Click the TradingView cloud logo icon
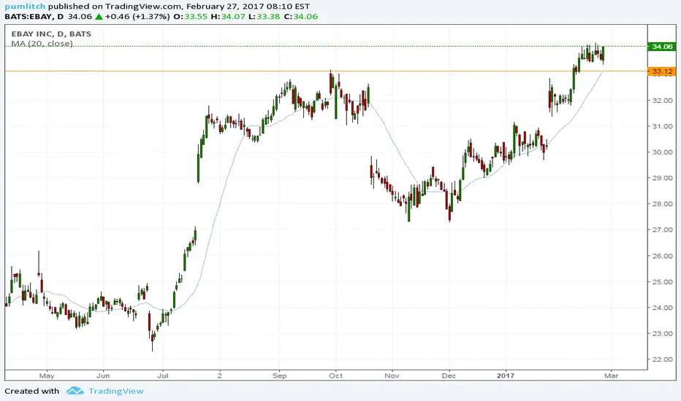Image resolution: width=681 pixels, height=401 pixels. [75, 391]
